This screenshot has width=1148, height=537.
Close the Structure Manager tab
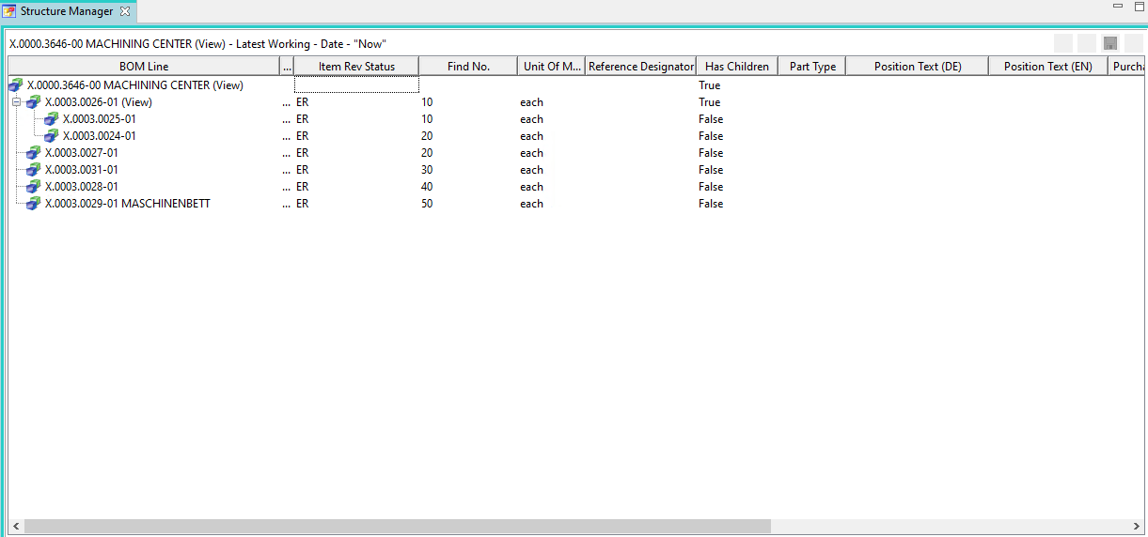tap(125, 12)
